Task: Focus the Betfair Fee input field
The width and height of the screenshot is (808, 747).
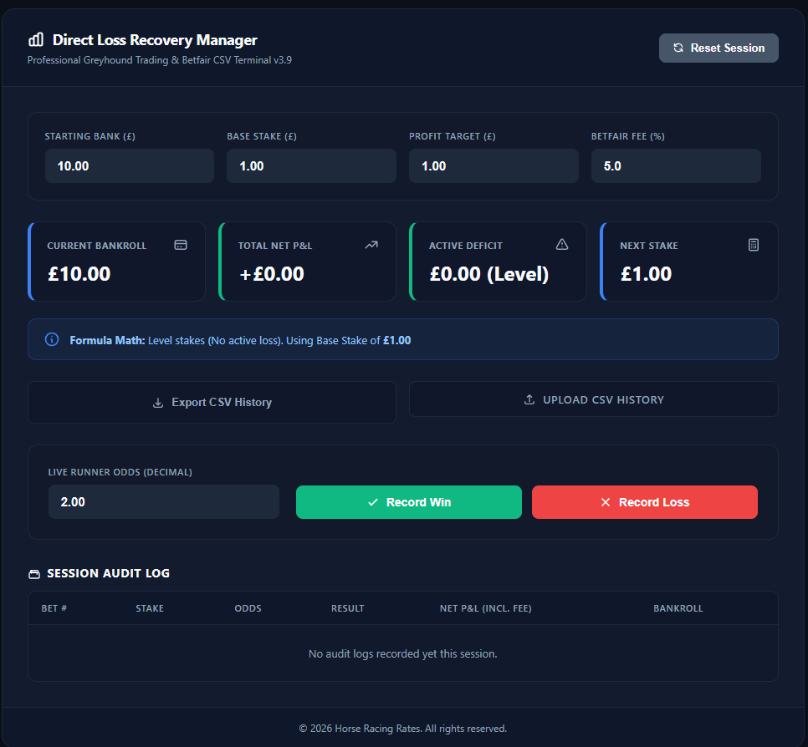Action: [676, 165]
